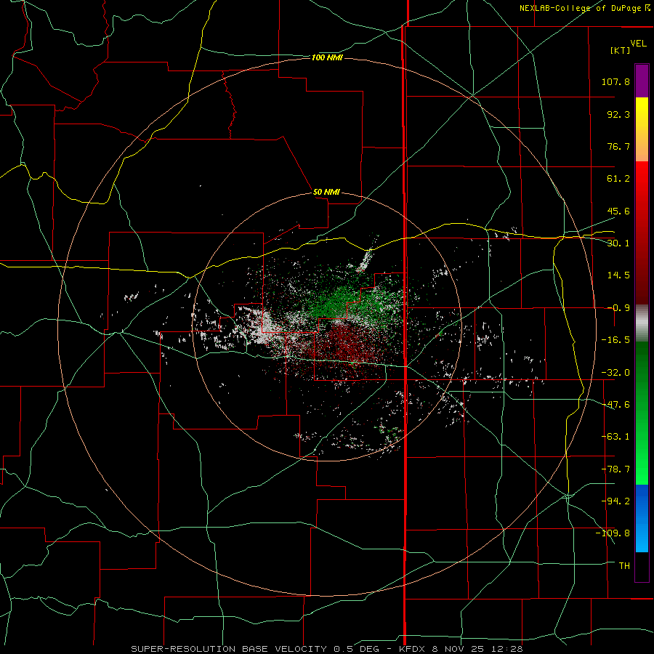Select the 76.7 value on velocity scale
The height and width of the screenshot is (654, 654).
[618, 146]
